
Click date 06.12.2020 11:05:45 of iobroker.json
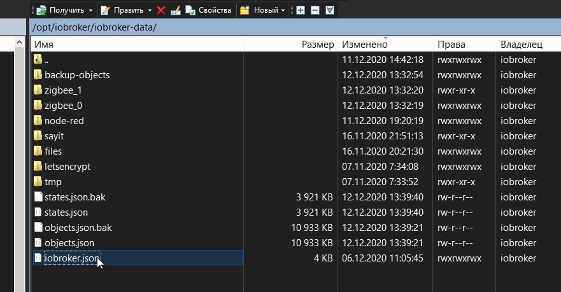pos(383,258)
